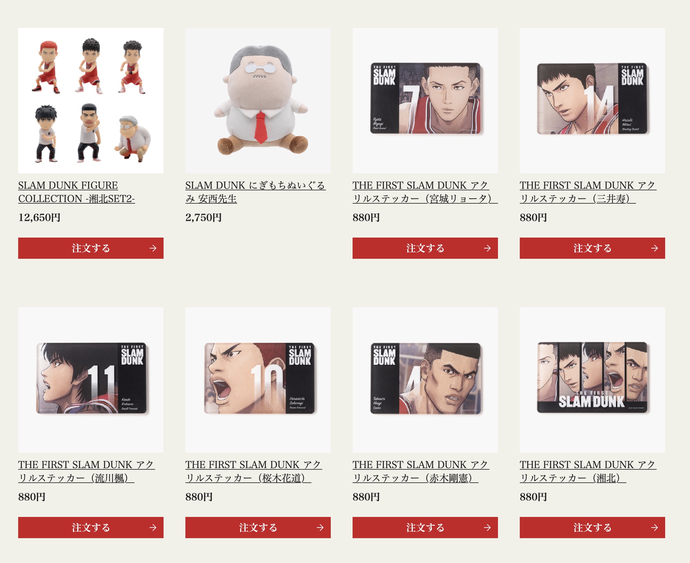The height and width of the screenshot is (563, 690).
Task: Click arrow icon on 宮城リョータ order button
Action: click(x=487, y=248)
